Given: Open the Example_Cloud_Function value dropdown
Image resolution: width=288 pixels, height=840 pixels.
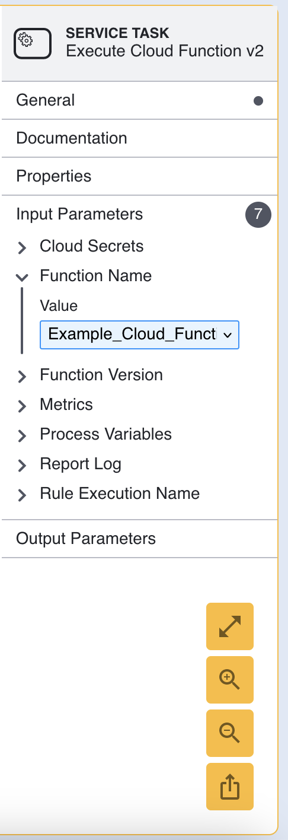Looking at the screenshot, I should pyautogui.click(x=139, y=335).
